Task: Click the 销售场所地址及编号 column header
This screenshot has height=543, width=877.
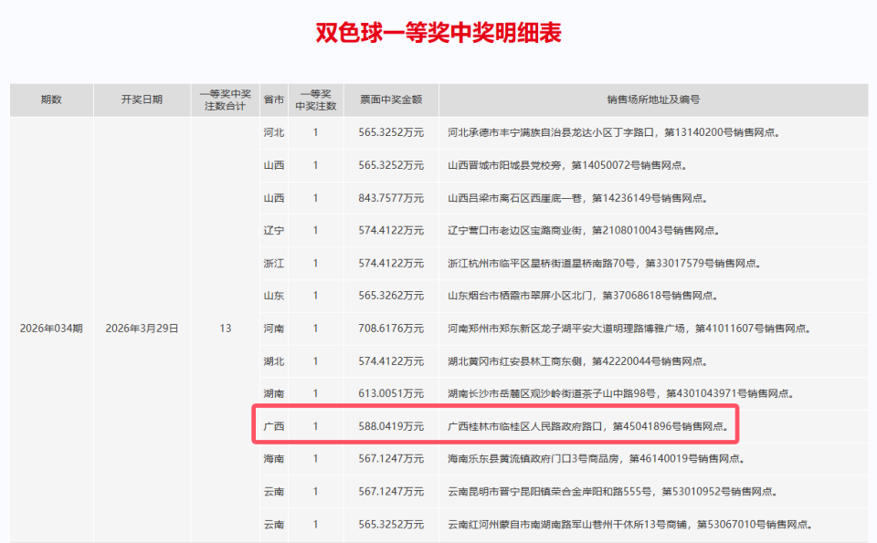Action: click(653, 100)
